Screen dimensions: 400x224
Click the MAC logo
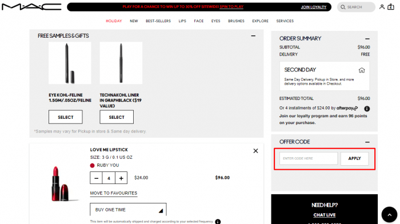pos(31,7)
